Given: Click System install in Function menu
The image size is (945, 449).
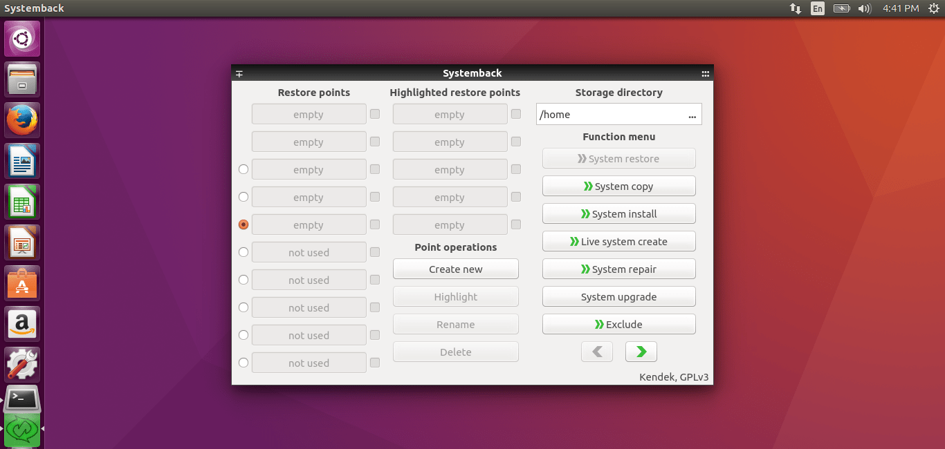Looking at the screenshot, I should [x=618, y=213].
